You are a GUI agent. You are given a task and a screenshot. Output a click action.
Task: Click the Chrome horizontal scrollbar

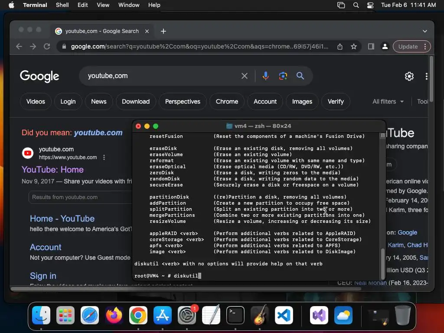[186, 289]
